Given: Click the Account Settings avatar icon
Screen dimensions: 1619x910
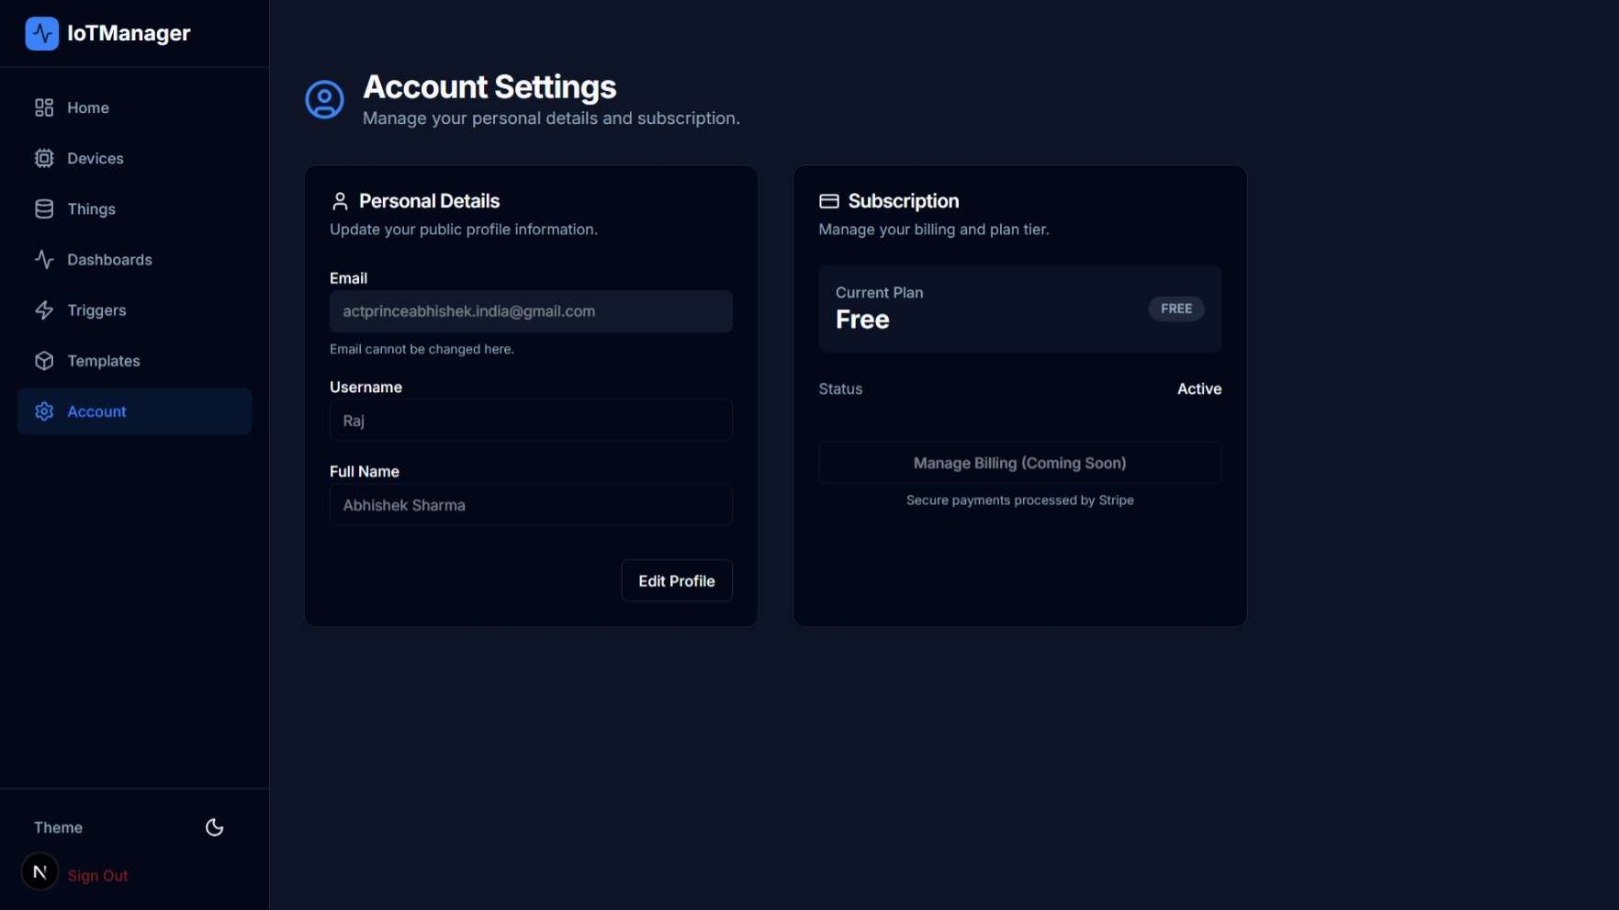Looking at the screenshot, I should pos(324,99).
